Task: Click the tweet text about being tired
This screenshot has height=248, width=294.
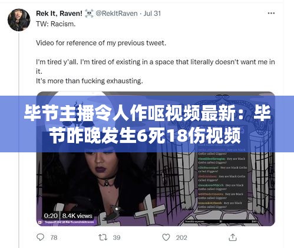Action: point(155,71)
